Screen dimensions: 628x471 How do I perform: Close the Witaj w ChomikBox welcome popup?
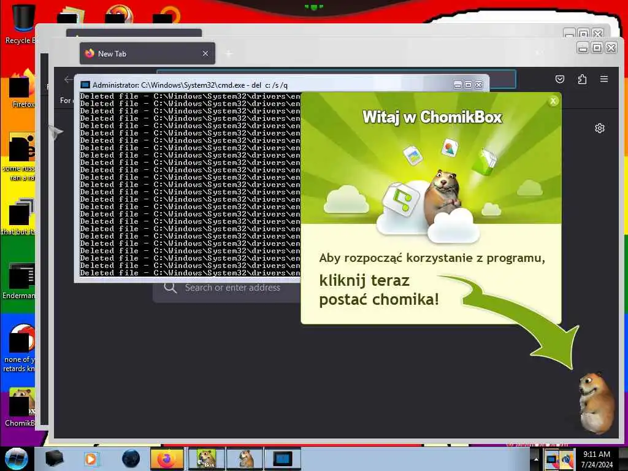pos(553,101)
